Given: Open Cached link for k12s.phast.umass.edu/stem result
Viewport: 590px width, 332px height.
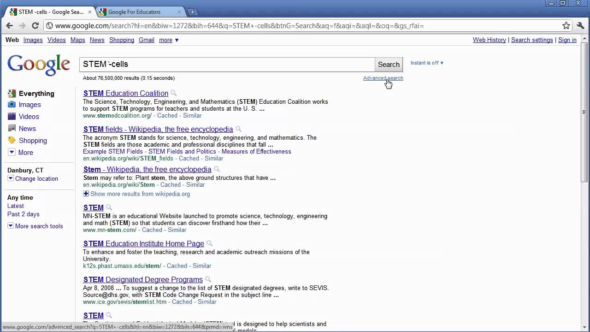Looking at the screenshot, I should click(177, 266).
